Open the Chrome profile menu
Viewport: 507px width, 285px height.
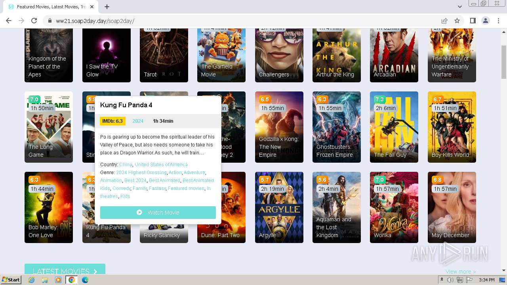click(486, 21)
